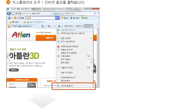Click the 스마트홈 house icon button
The height and width of the screenshot is (108, 195).
click(x=19, y=18)
